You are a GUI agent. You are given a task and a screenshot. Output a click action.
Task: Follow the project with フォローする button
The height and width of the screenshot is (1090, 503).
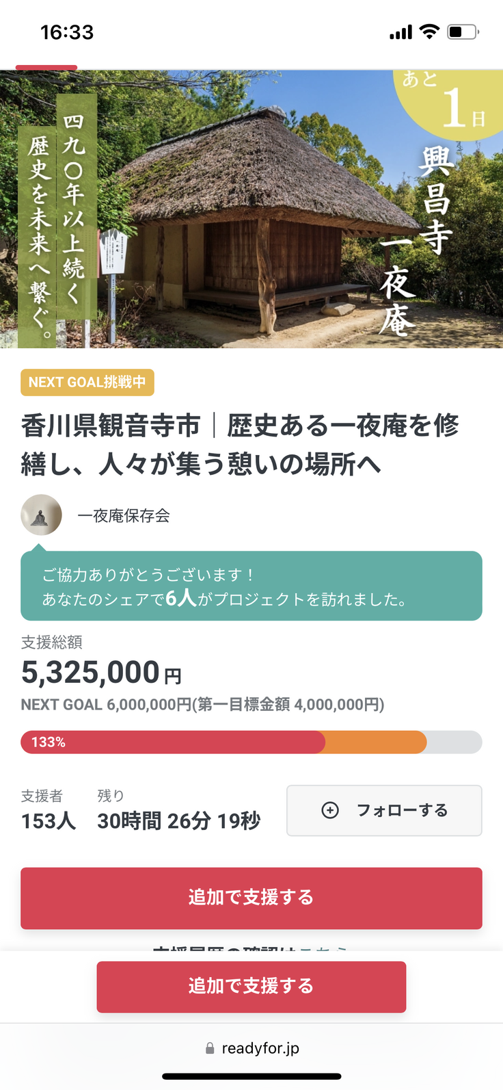(x=384, y=811)
